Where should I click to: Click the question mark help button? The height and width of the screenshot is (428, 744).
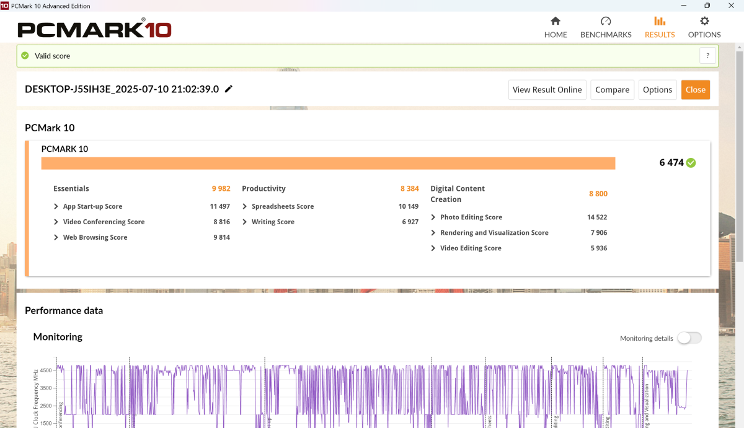tap(708, 56)
